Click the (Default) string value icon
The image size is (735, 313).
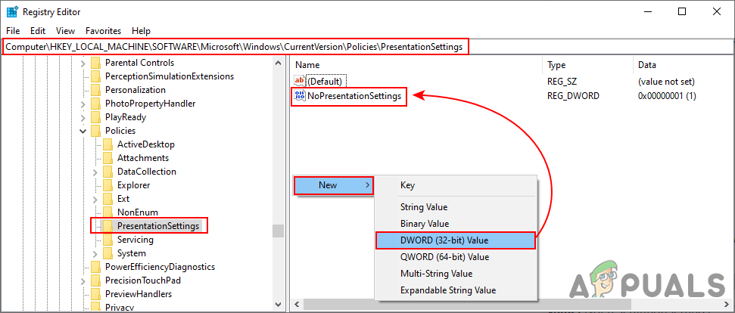299,81
